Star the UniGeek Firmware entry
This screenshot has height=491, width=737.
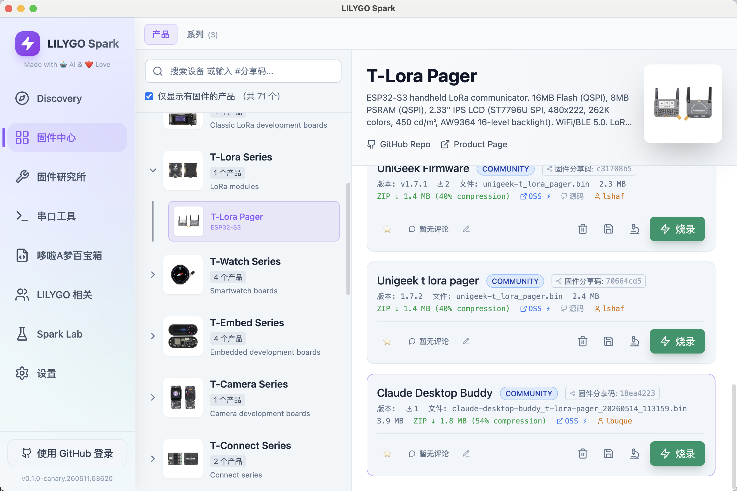click(x=387, y=229)
